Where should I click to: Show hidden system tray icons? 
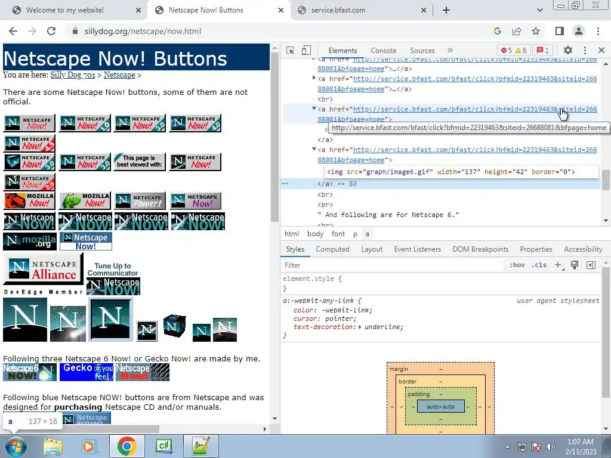click(507, 447)
